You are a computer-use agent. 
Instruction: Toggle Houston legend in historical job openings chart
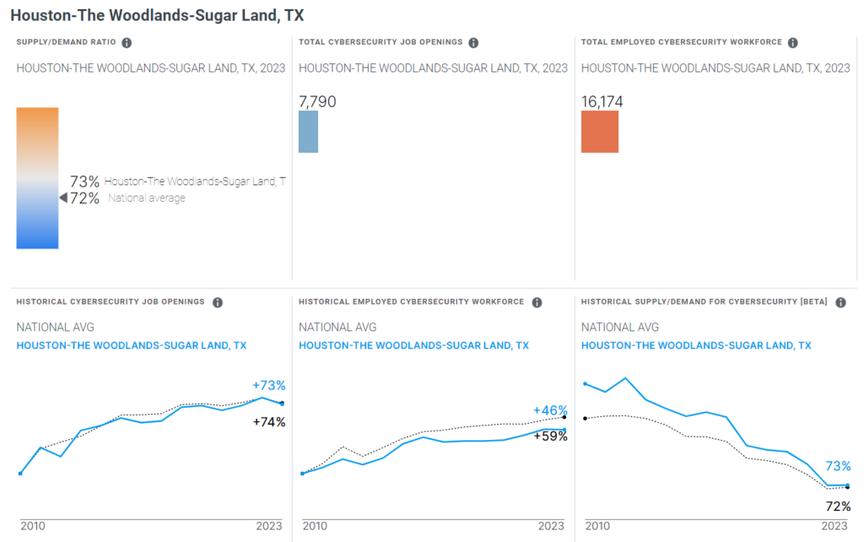(132, 345)
